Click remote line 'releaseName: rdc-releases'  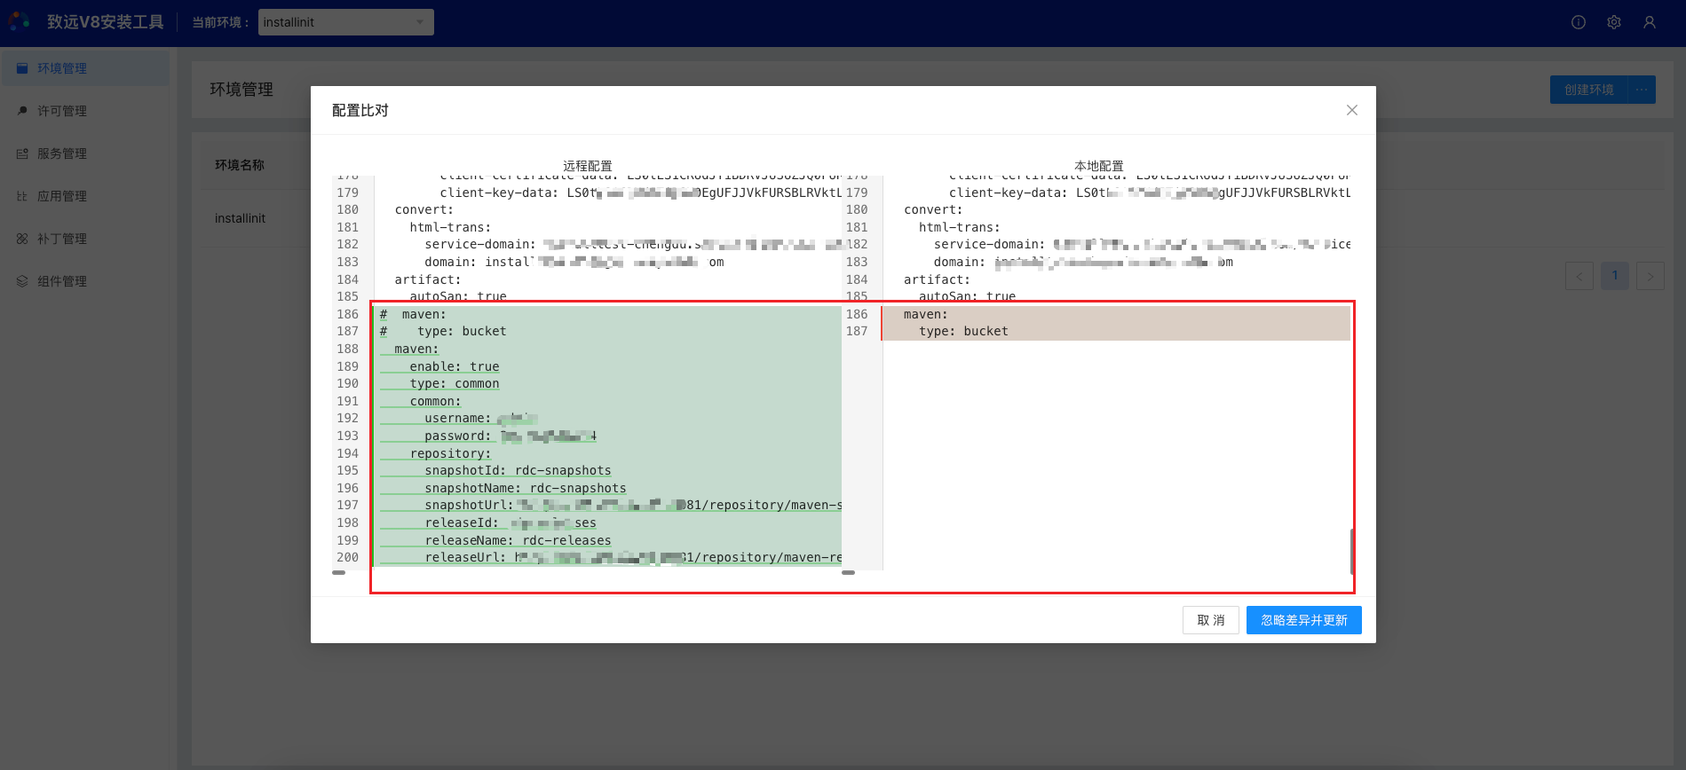[x=518, y=540]
